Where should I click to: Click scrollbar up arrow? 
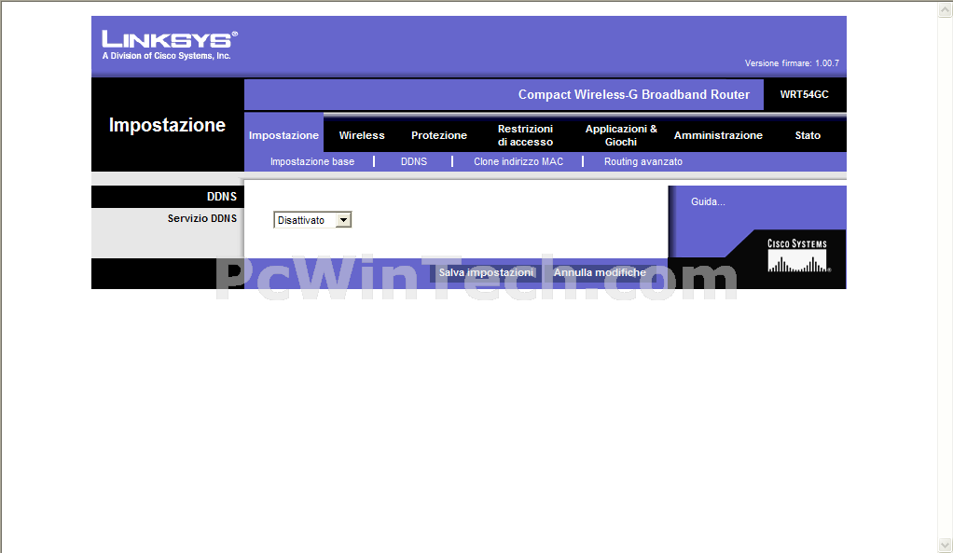point(946,9)
